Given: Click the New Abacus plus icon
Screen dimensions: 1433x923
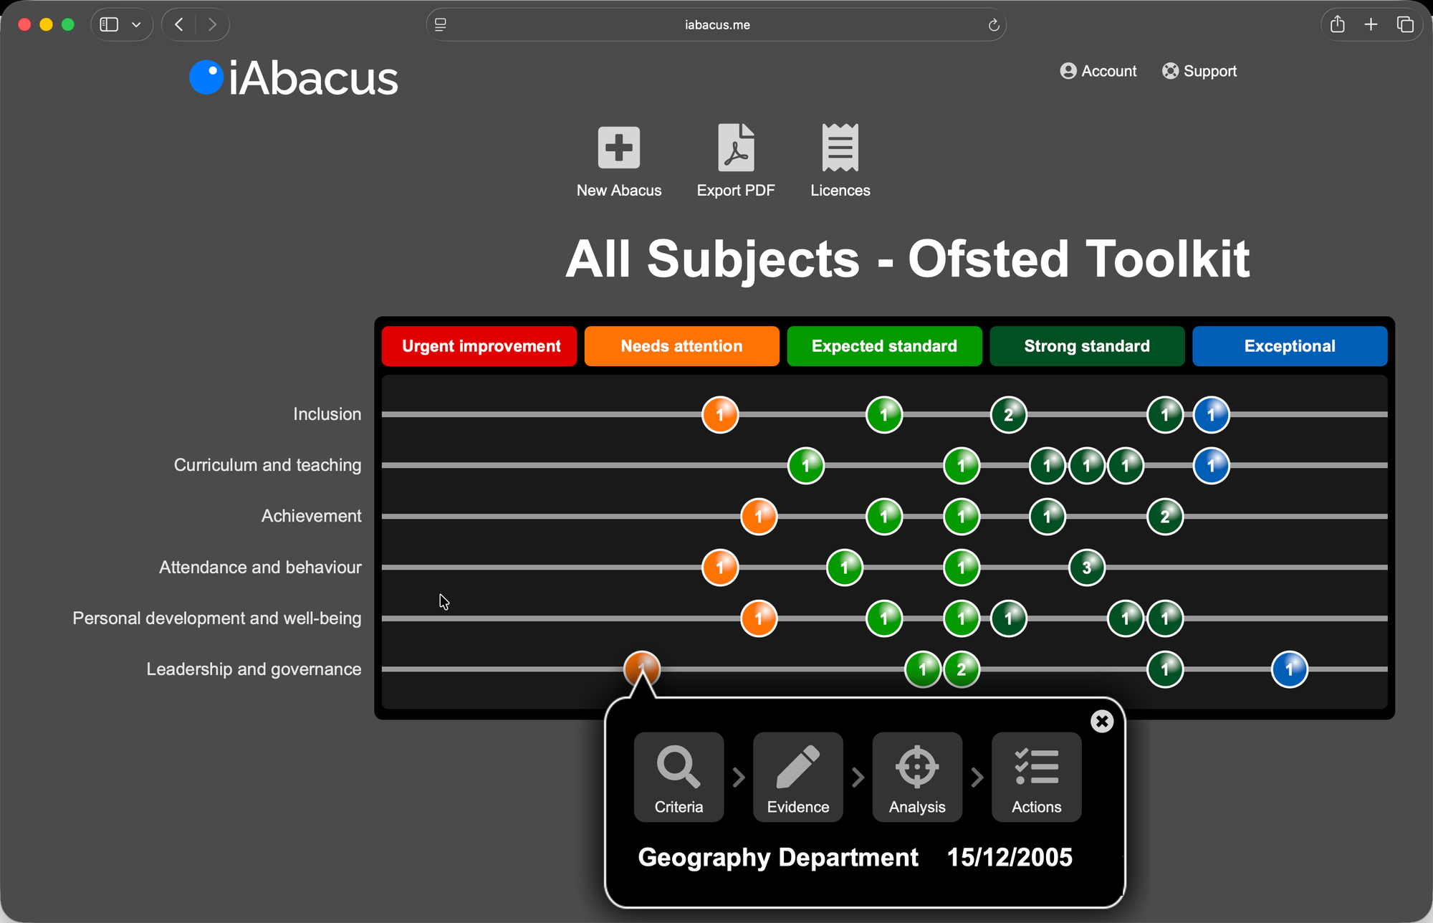Looking at the screenshot, I should 618,148.
